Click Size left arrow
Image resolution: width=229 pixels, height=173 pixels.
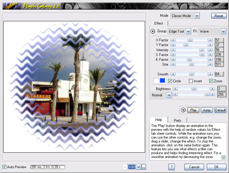coord(173,64)
